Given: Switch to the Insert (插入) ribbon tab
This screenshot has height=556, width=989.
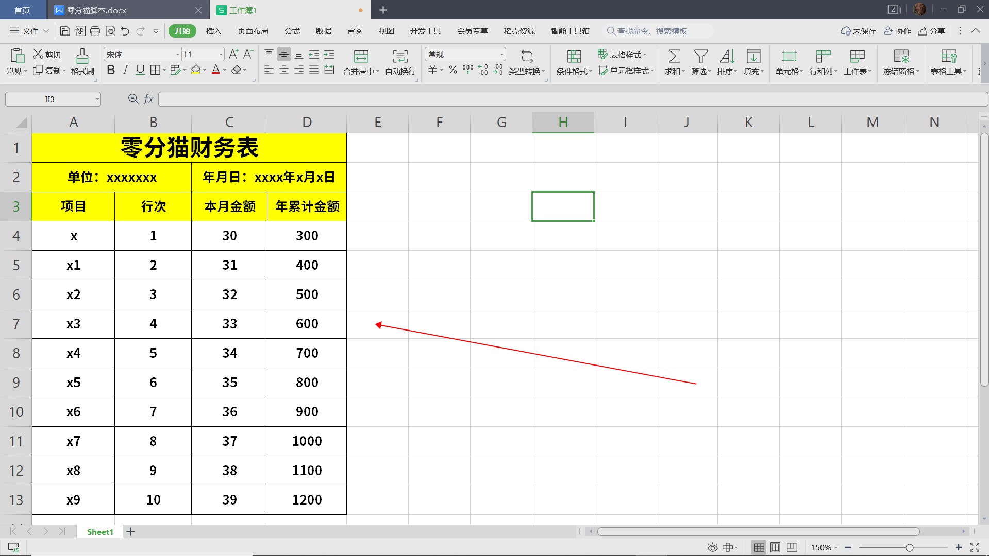Looking at the screenshot, I should coord(213,31).
